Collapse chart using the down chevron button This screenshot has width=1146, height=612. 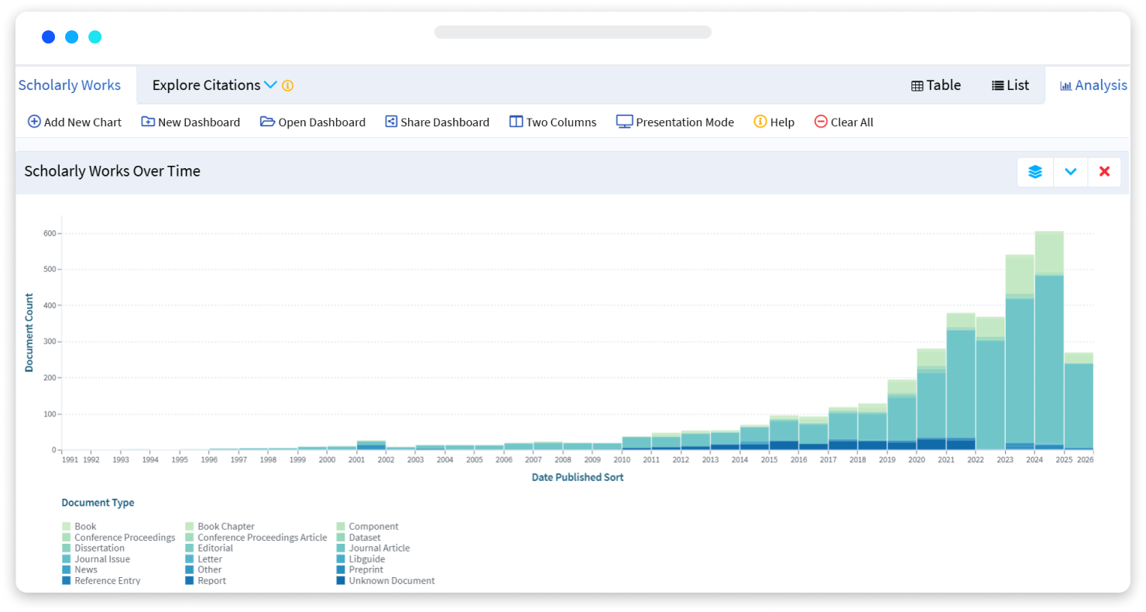(x=1070, y=172)
